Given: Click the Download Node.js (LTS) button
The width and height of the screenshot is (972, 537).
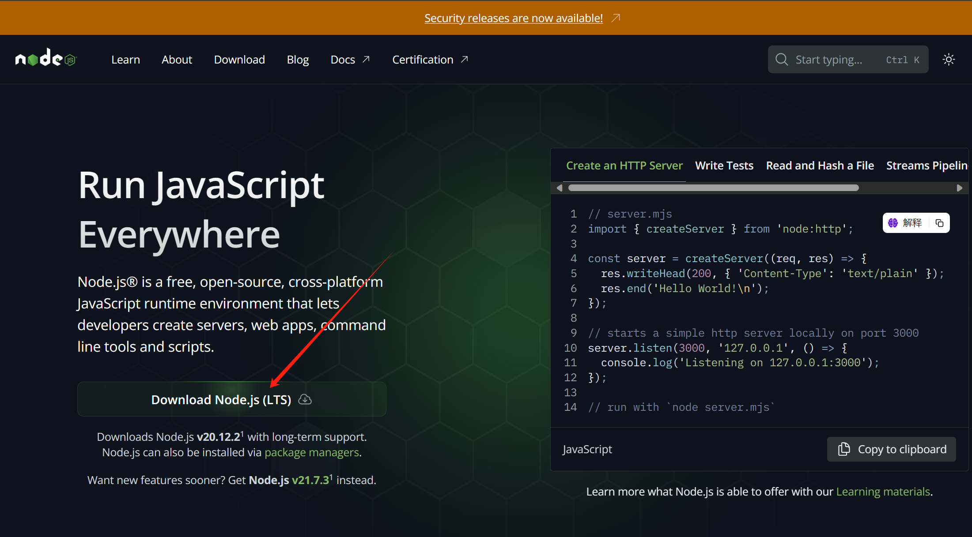Looking at the screenshot, I should tap(232, 399).
